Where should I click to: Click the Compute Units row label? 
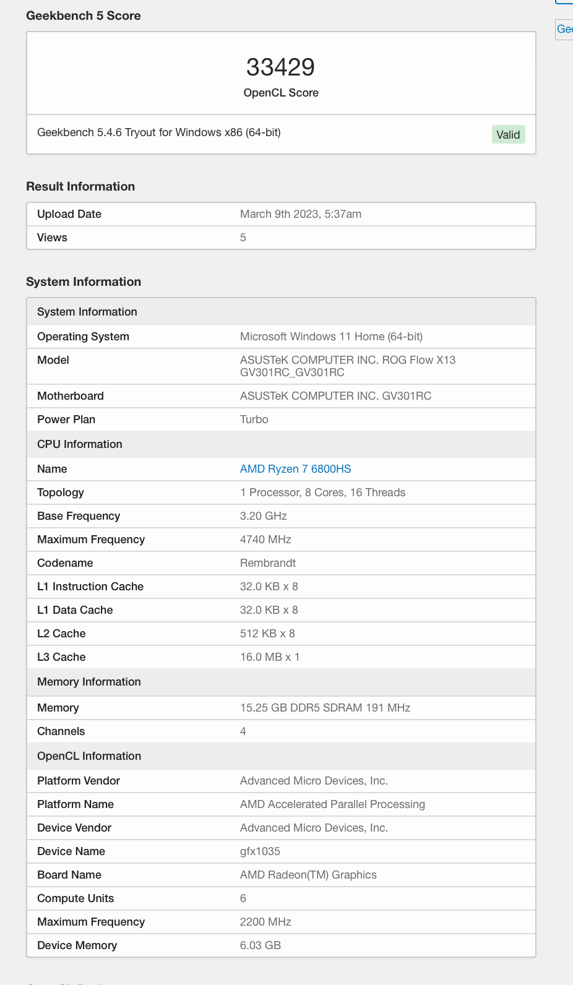pyautogui.click(x=75, y=898)
